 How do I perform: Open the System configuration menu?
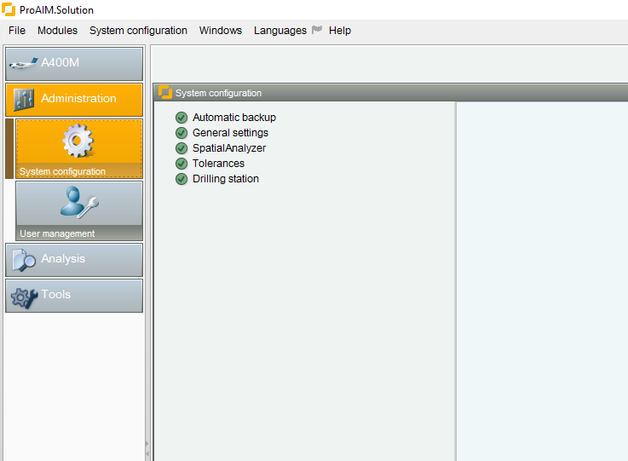pos(138,31)
